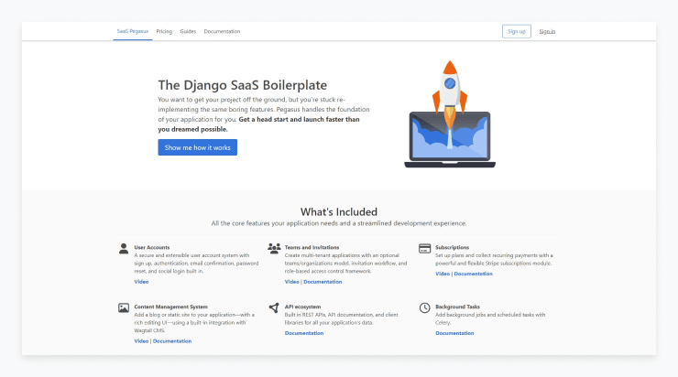The image size is (678, 377).
Task: Open the Content Management System Video link
Action: pyautogui.click(x=141, y=341)
